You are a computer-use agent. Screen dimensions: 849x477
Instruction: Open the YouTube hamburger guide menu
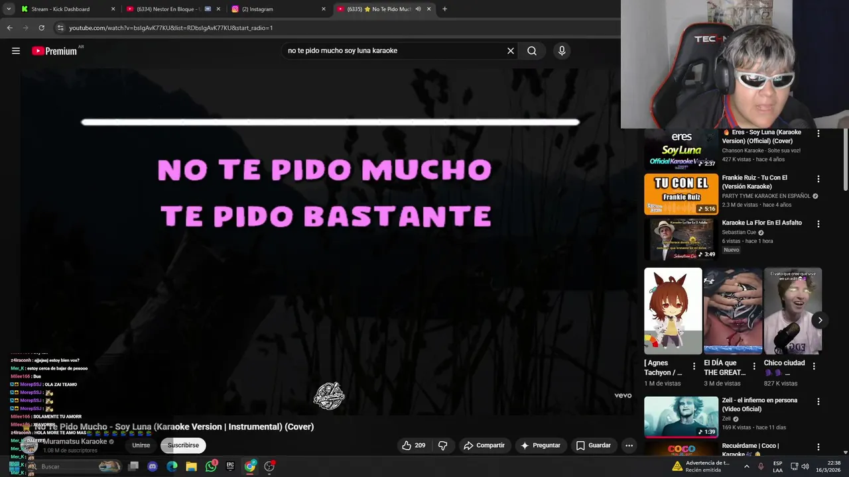point(16,51)
